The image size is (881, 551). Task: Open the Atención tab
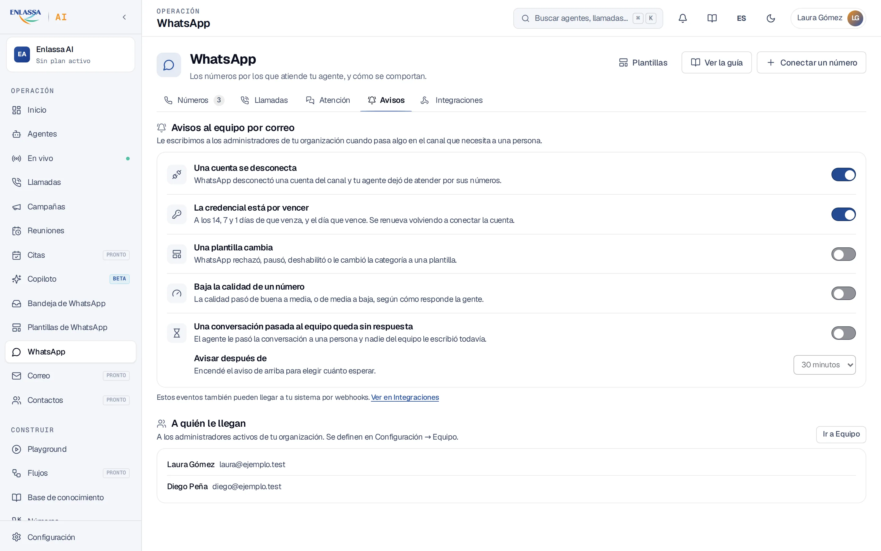click(x=328, y=100)
